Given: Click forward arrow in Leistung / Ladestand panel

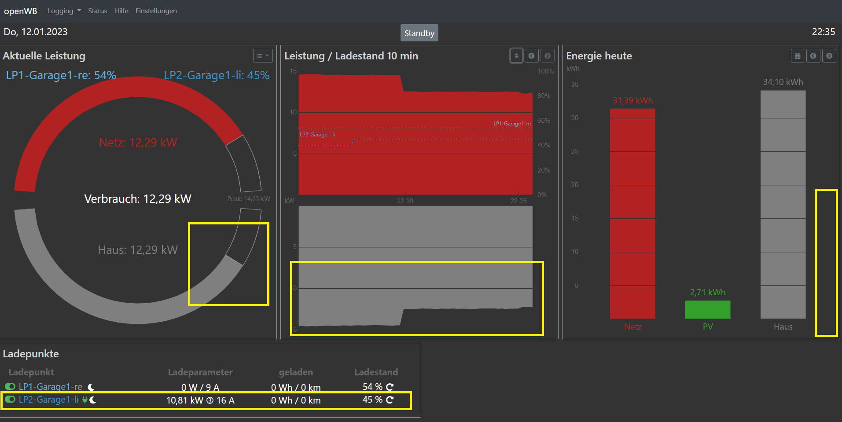Looking at the screenshot, I should coord(547,56).
